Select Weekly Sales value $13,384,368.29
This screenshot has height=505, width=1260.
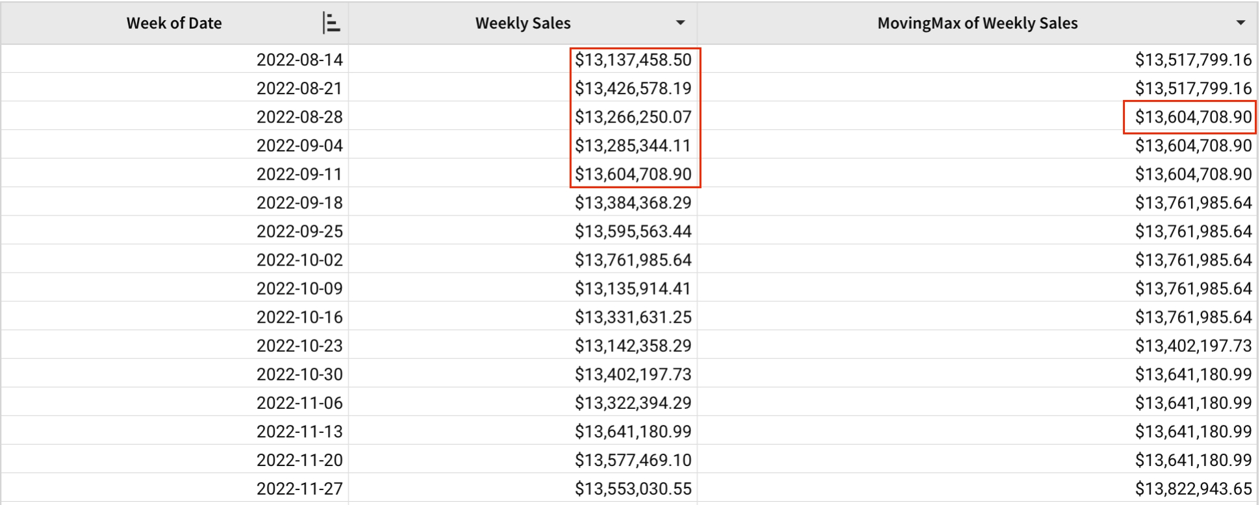pos(633,203)
